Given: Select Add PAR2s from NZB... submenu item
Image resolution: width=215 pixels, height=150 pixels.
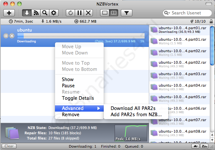Looking at the screenshot, I should (x=136, y=115).
